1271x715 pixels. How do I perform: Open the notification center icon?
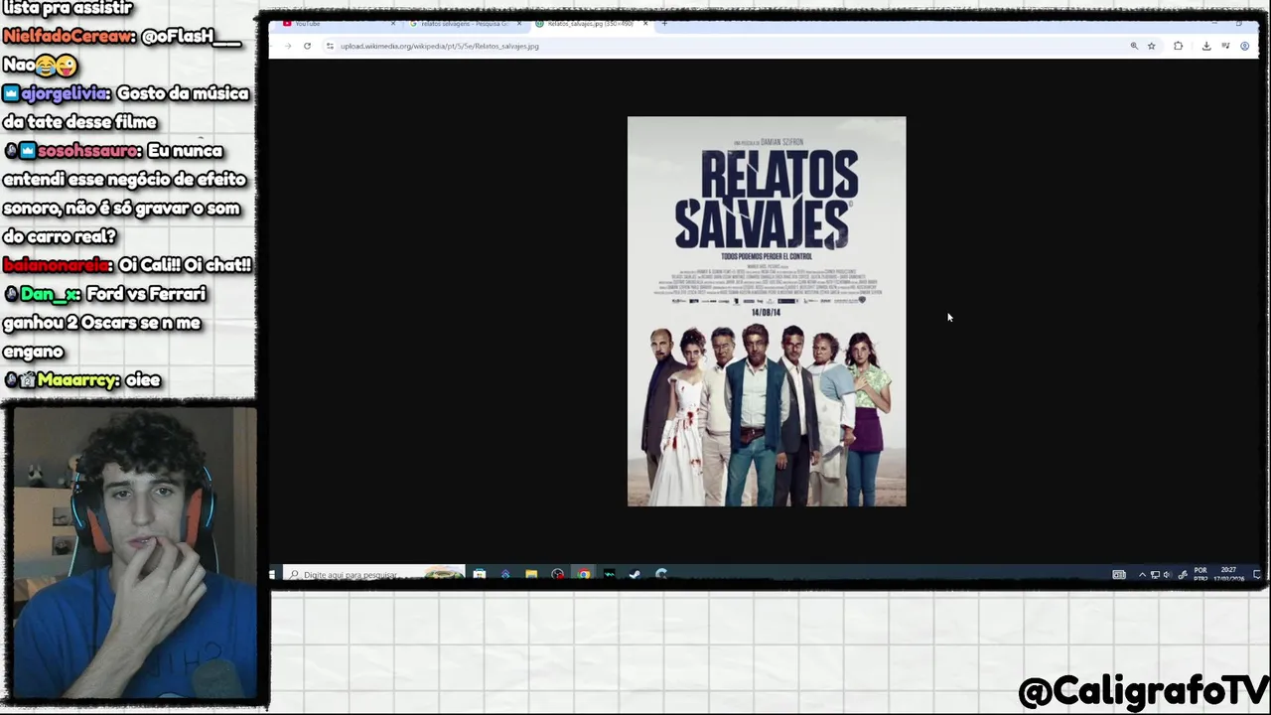pos(1256,574)
